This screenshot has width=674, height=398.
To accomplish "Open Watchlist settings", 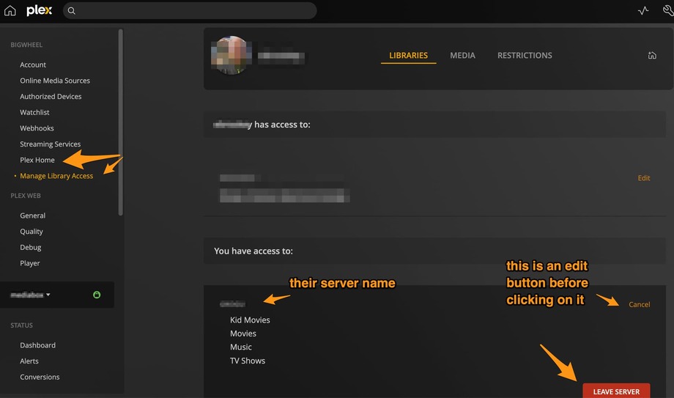I will click(x=34, y=112).
